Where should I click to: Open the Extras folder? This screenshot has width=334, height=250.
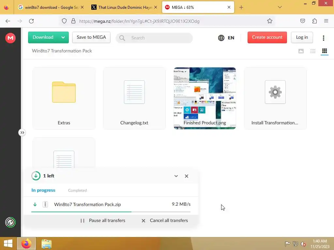tap(64, 98)
